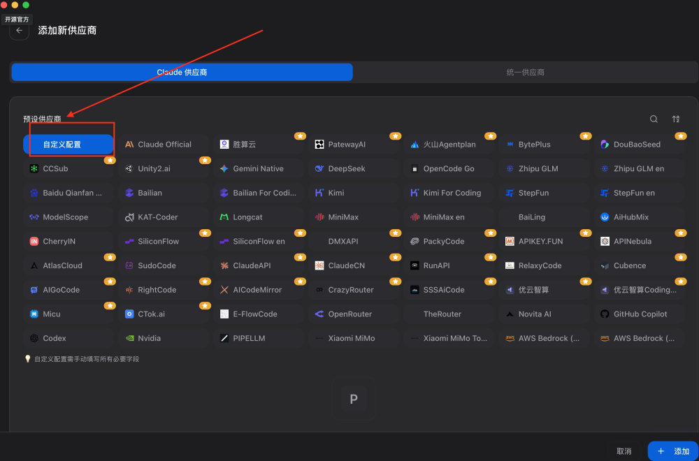Select the SiliconFlow en provider
The image size is (699, 461).
click(x=259, y=242)
